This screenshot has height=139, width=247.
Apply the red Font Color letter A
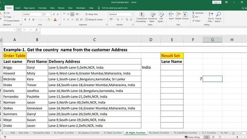coord(55,20)
